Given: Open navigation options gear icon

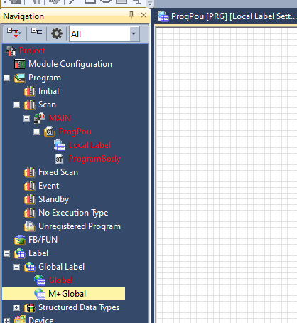Looking at the screenshot, I should click(x=57, y=33).
